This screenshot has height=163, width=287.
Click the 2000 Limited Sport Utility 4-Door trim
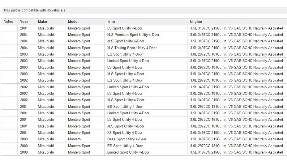point(128,152)
